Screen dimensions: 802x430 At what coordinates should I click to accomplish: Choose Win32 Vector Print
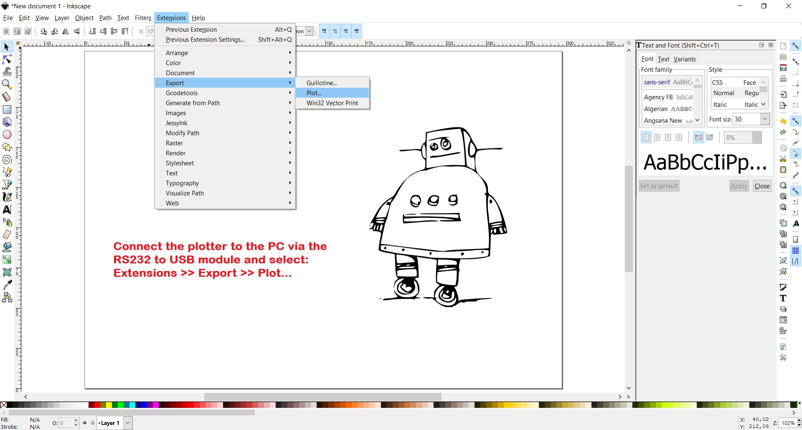[332, 103]
